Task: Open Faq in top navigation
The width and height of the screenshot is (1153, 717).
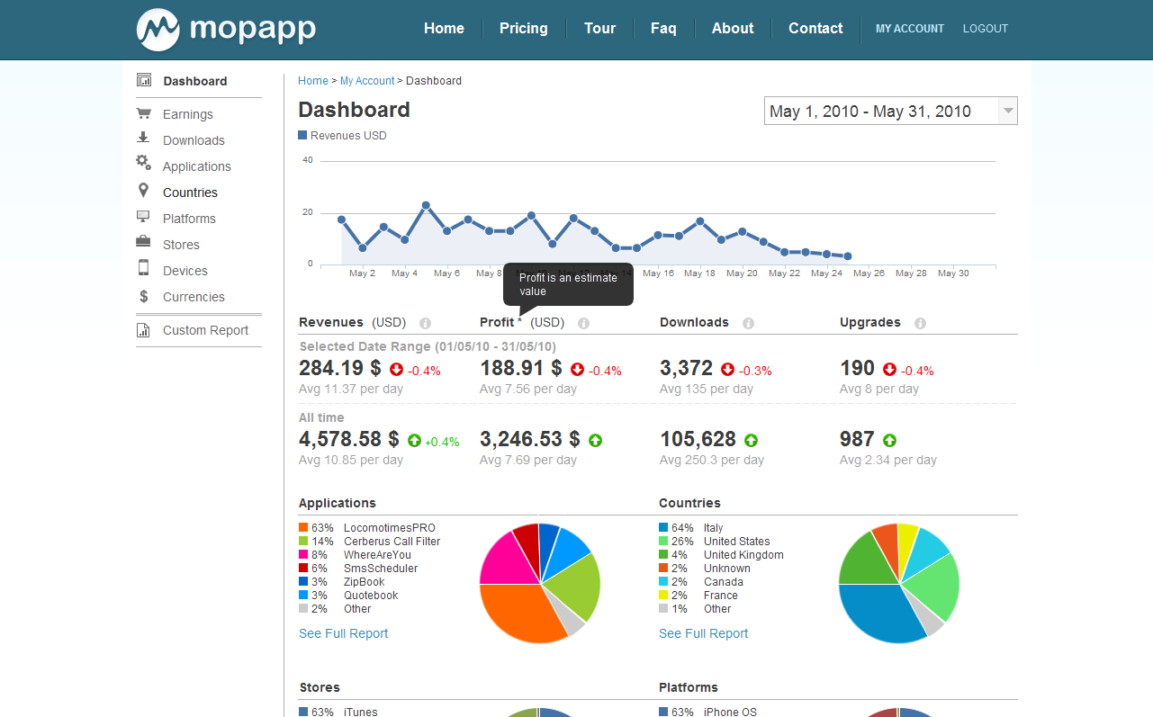Action: (x=663, y=28)
